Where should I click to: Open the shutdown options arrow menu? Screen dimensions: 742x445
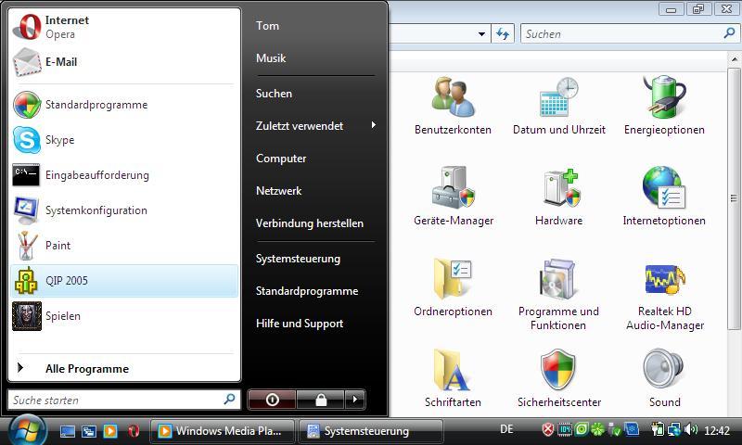point(355,400)
